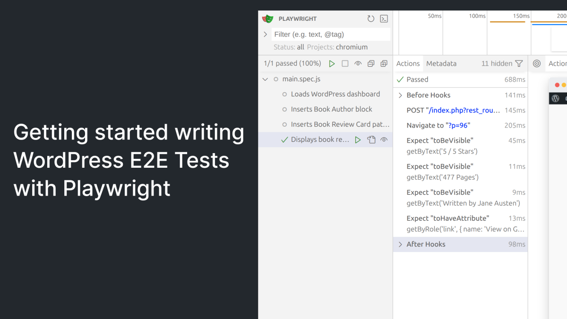Click the blue timeline bar segment
Image resolution: width=567 pixels, height=319 pixels.
(550, 24)
